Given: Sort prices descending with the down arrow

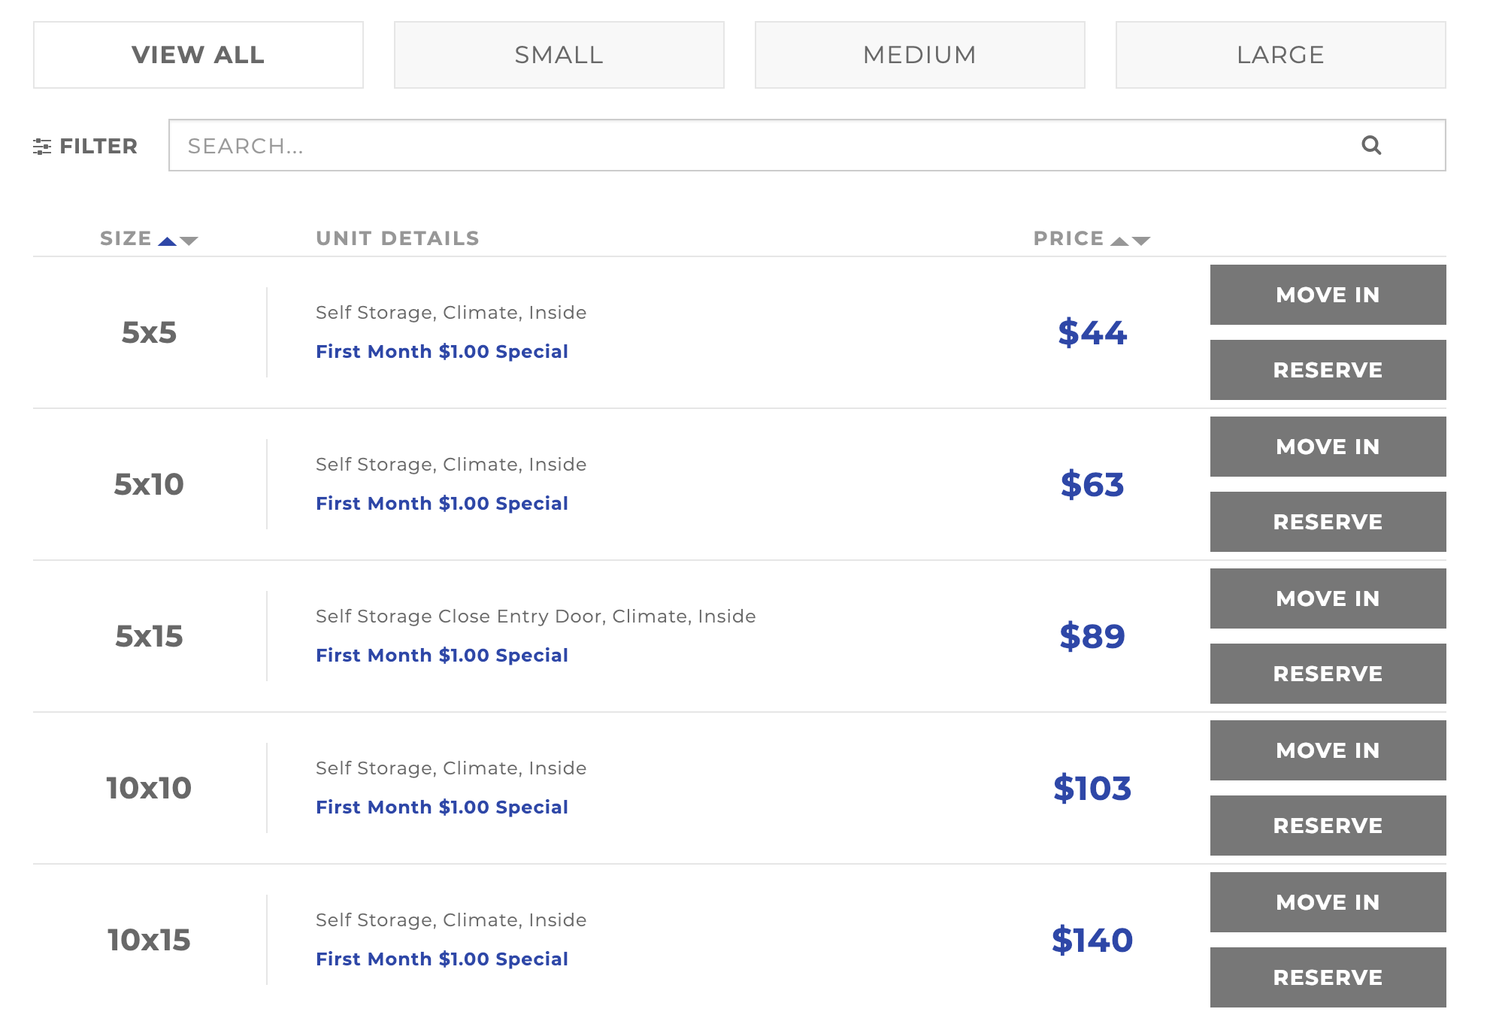Looking at the screenshot, I should click(1143, 242).
